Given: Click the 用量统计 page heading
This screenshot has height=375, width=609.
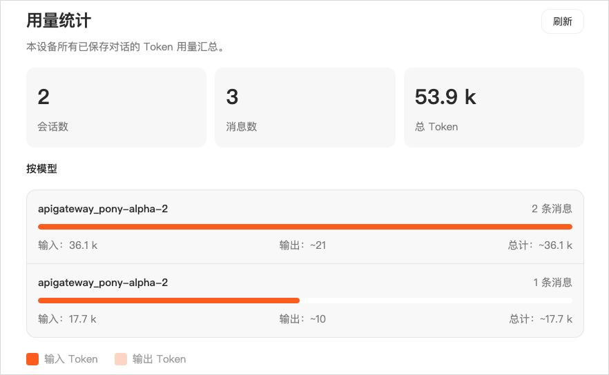Looking at the screenshot, I should click(59, 21).
